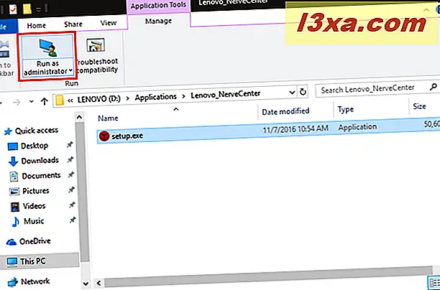Expand the address bar history dropdown
This screenshot has width=440, height=290.
click(x=292, y=92)
